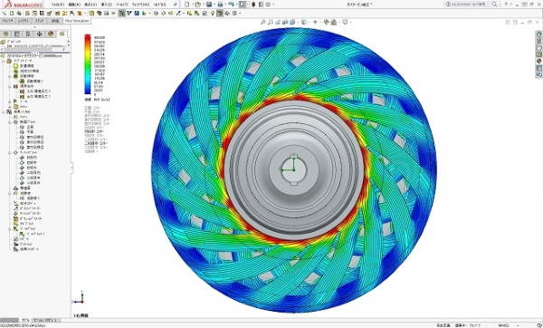
Task: Select the first FeatureManager tab icon
Action: [x=5, y=34]
